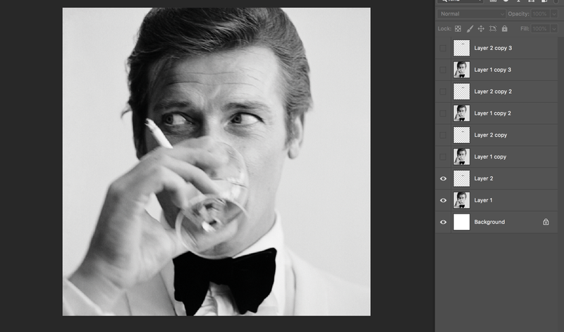Screen dimensions: 564x332
Task: Click the Fill label
Action: (x=525, y=28)
